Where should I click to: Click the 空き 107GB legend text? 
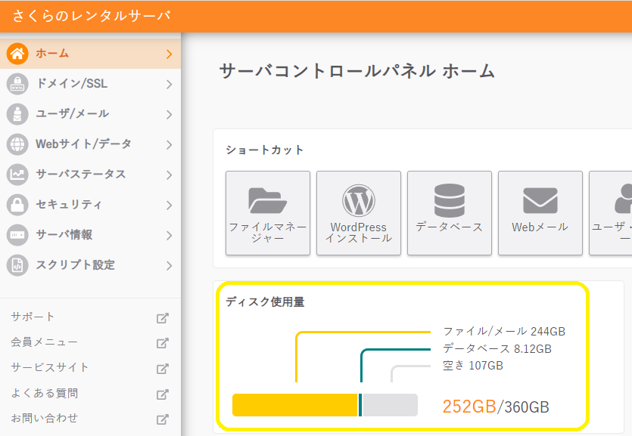coord(473,366)
